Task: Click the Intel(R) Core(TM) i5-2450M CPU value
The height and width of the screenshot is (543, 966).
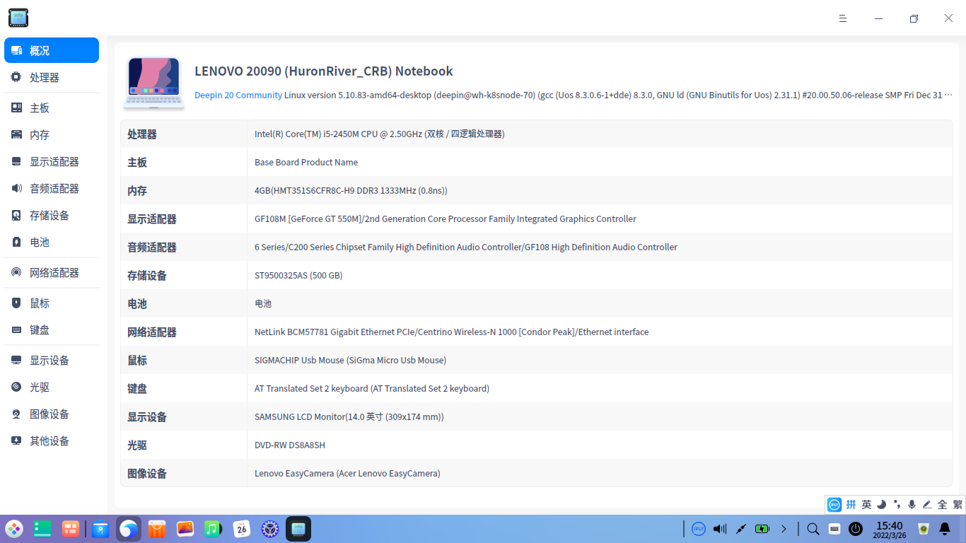Action: click(x=379, y=134)
